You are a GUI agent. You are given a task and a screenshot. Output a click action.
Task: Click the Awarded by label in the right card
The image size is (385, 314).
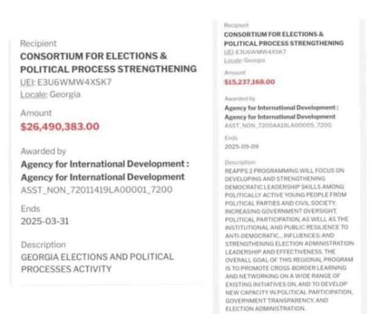pyautogui.click(x=238, y=97)
